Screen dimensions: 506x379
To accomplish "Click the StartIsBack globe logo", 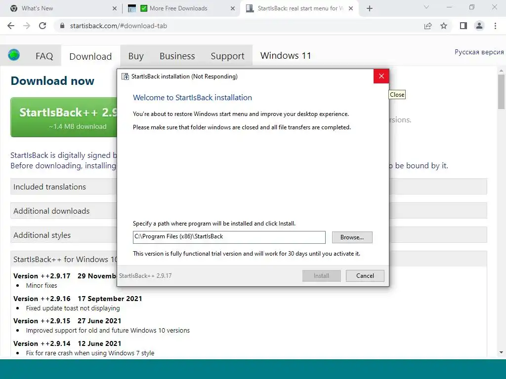I will tap(14, 55).
